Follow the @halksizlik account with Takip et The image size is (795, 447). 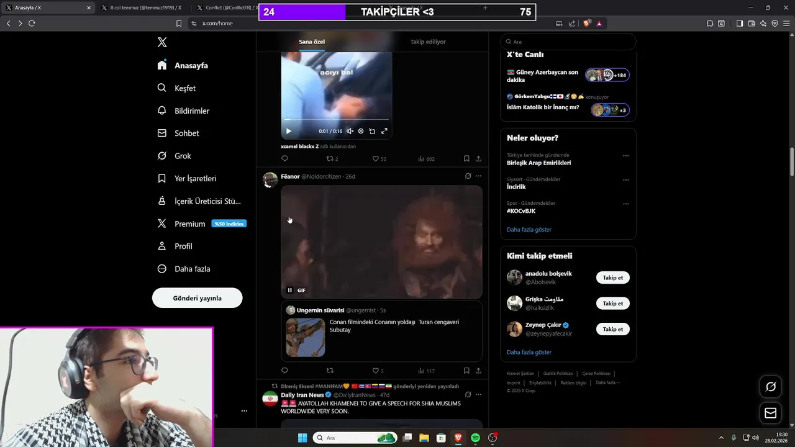point(613,304)
